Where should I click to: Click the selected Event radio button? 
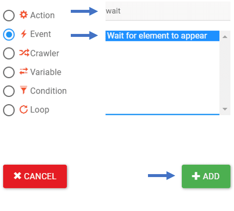click(9, 34)
